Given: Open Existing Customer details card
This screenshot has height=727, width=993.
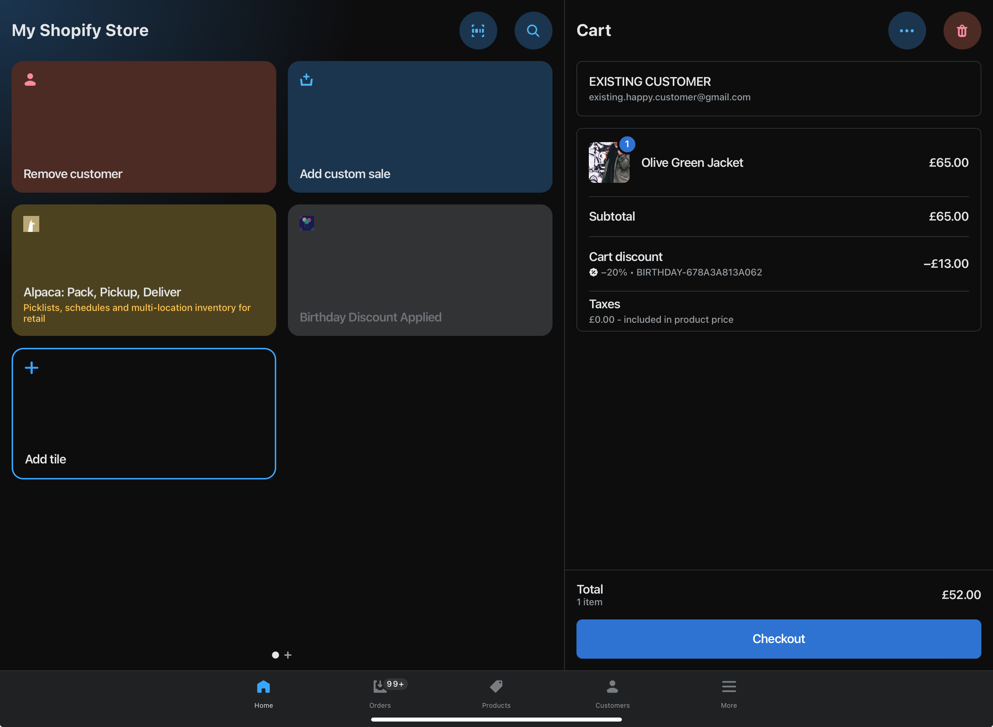Looking at the screenshot, I should 778,88.
